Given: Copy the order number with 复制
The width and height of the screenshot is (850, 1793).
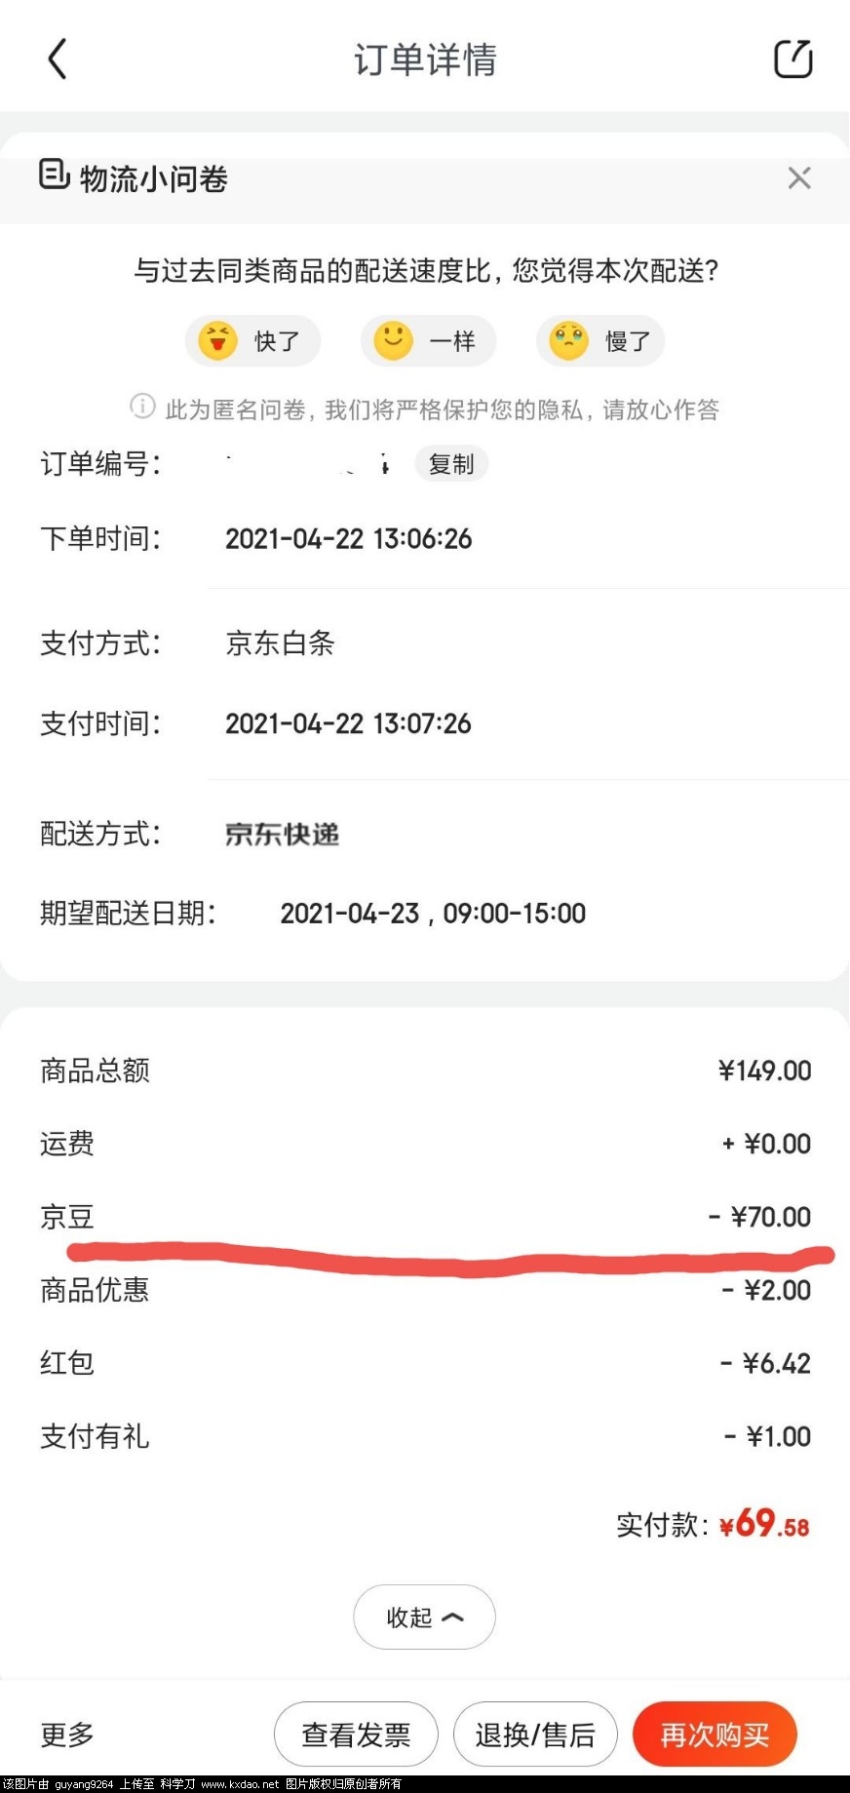Looking at the screenshot, I should click(x=451, y=464).
